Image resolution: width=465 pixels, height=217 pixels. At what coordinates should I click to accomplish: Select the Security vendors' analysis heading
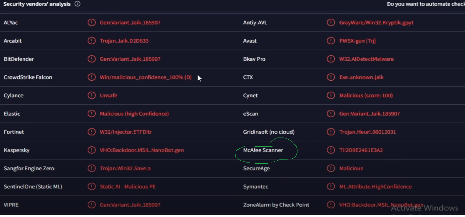point(37,4)
